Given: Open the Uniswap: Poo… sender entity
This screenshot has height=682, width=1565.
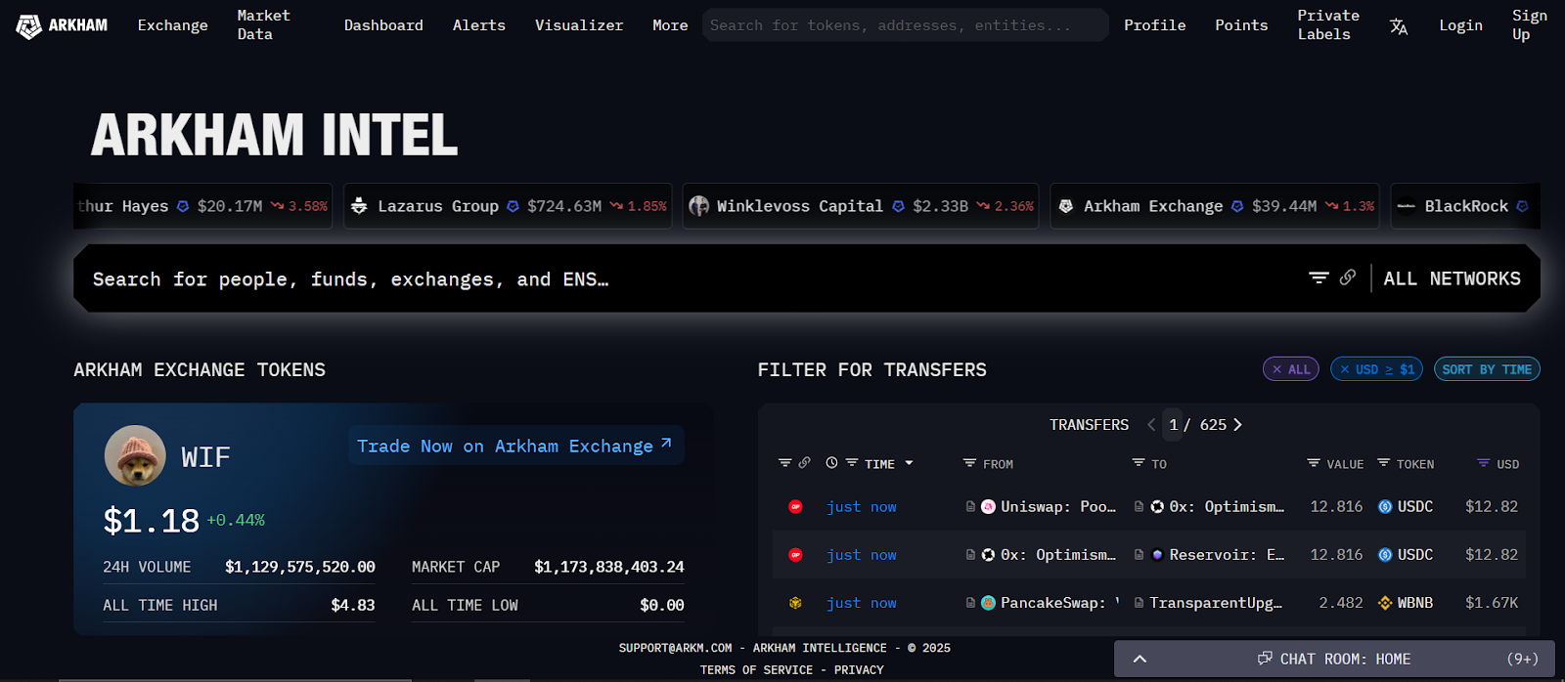Looking at the screenshot, I should (x=1058, y=506).
